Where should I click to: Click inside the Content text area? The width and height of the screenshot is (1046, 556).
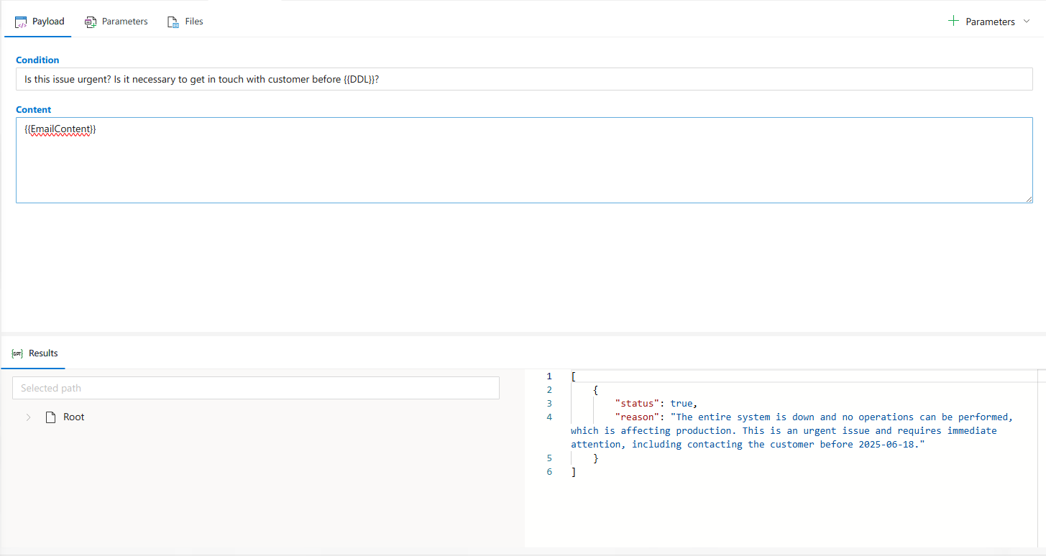pyautogui.click(x=524, y=160)
